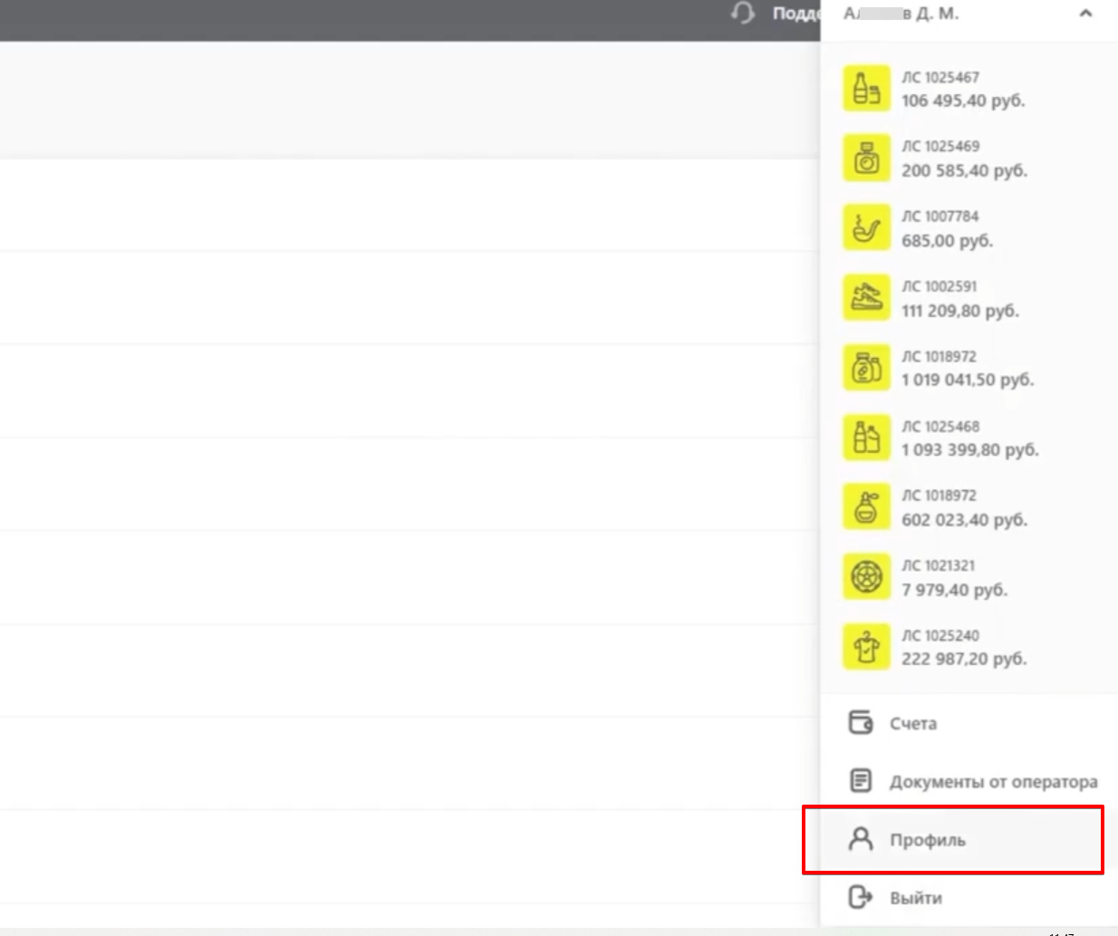The image size is (1118, 936).
Task: Click the user name Д. М. header
Action: point(901,14)
